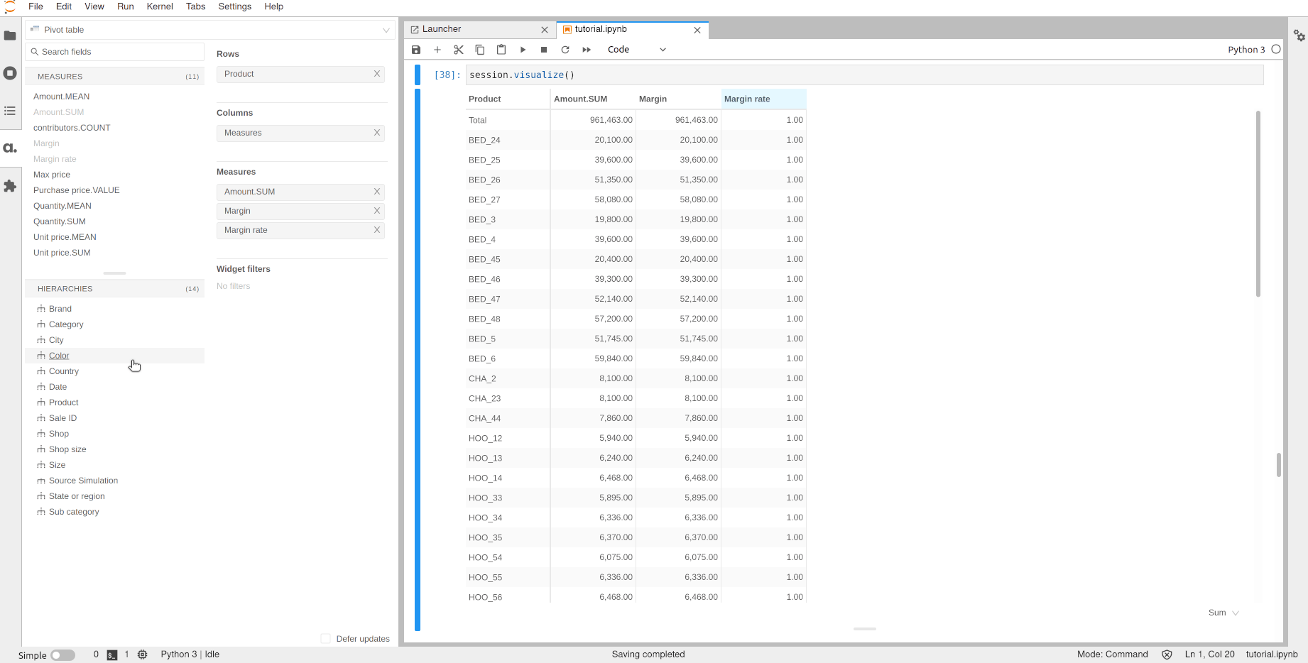Viewport: 1308px width, 663px height.
Task: Open the file browser sidebar icon
Action: click(x=10, y=35)
